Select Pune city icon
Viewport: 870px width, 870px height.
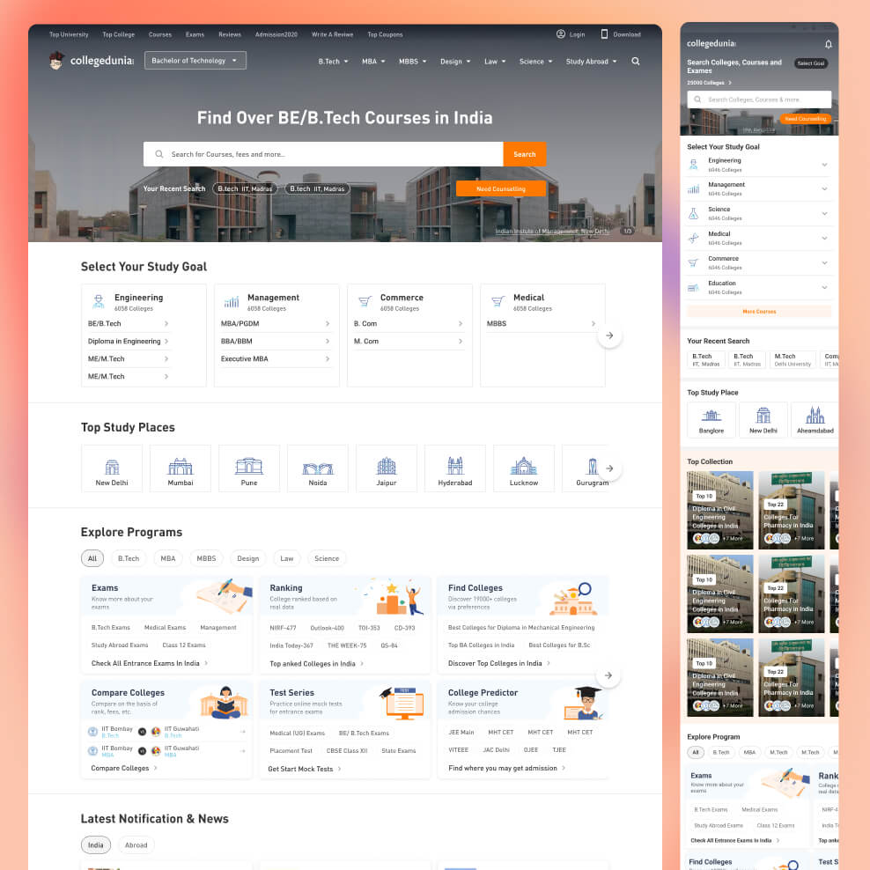pos(249,468)
